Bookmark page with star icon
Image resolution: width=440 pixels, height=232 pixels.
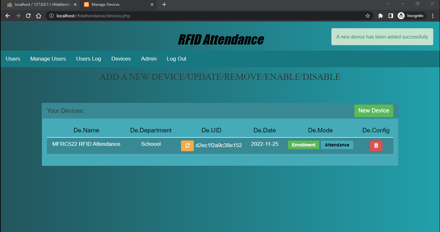[x=368, y=16]
